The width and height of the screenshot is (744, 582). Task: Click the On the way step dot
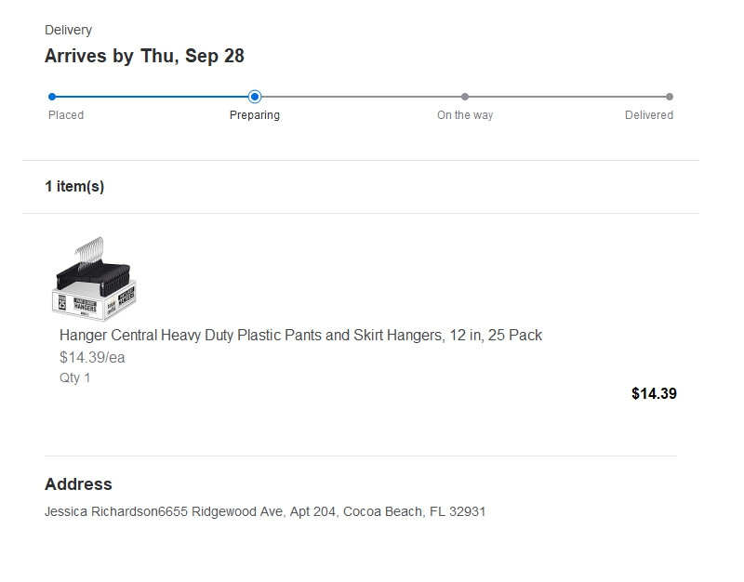coord(465,96)
